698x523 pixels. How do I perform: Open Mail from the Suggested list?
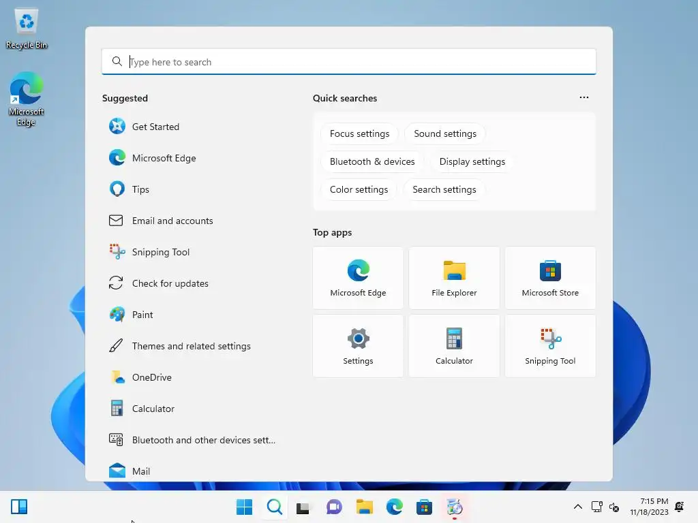(194, 471)
